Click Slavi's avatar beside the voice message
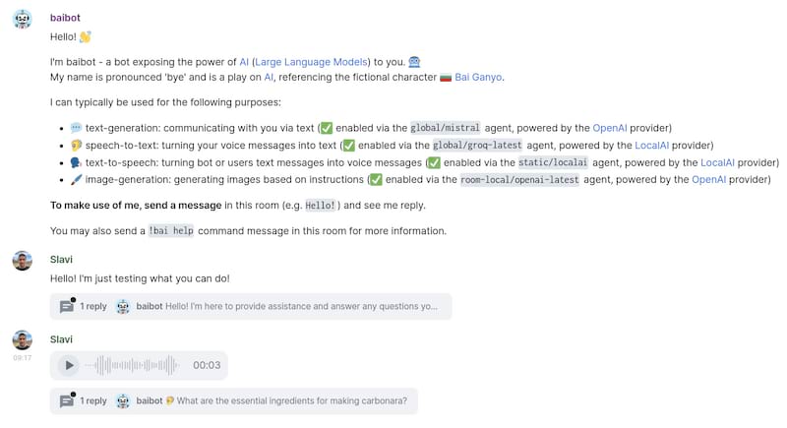Screen dimensions: 787x428 pyautogui.click(x=22, y=339)
